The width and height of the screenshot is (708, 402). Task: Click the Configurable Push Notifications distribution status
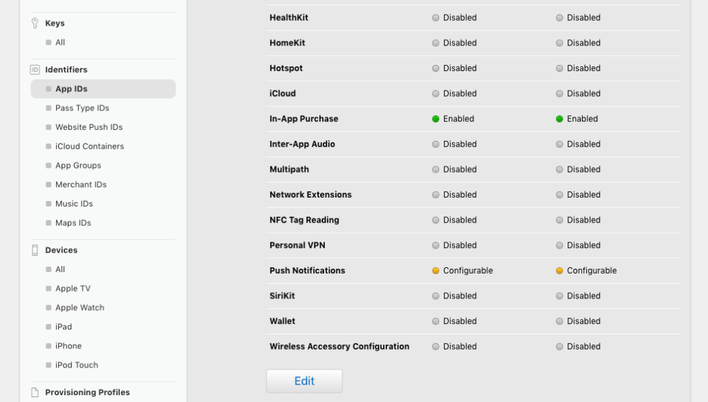point(591,271)
